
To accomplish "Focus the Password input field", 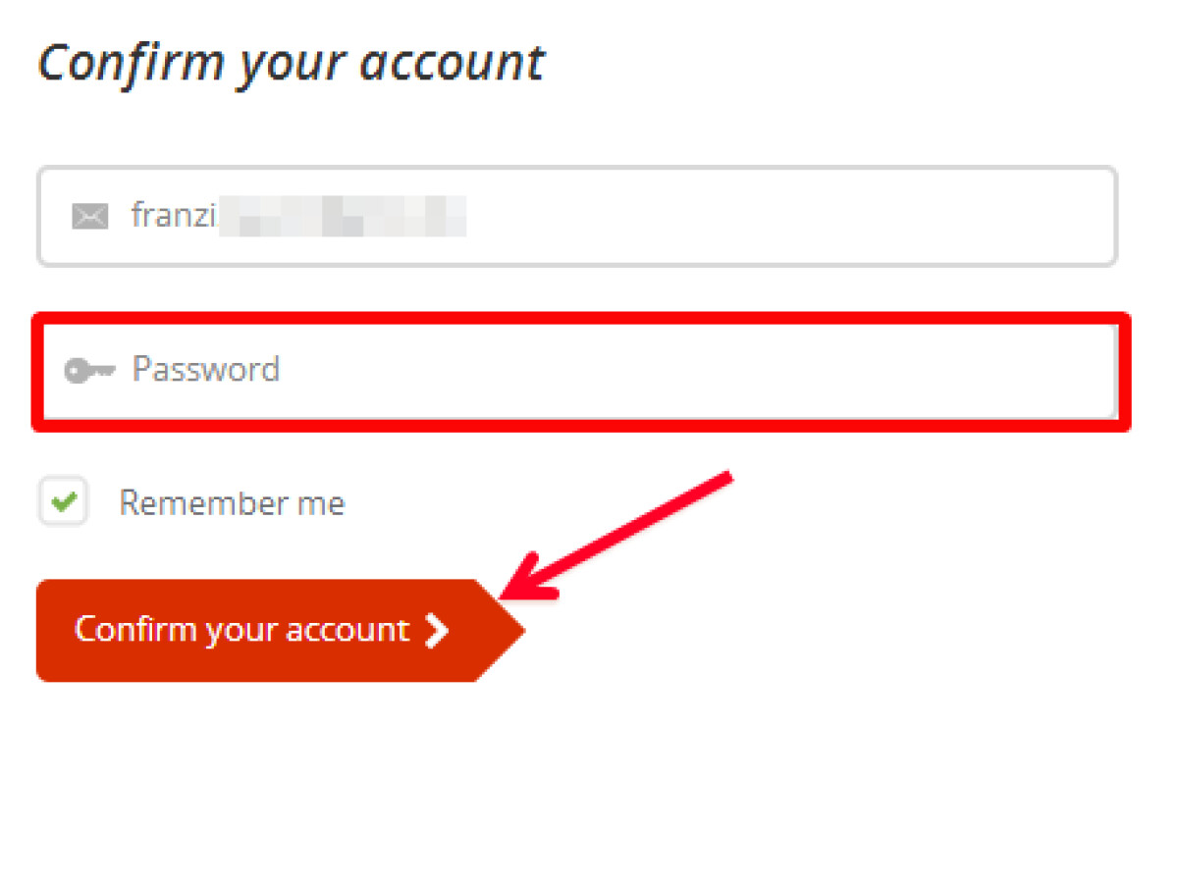I will [x=581, y=371].
